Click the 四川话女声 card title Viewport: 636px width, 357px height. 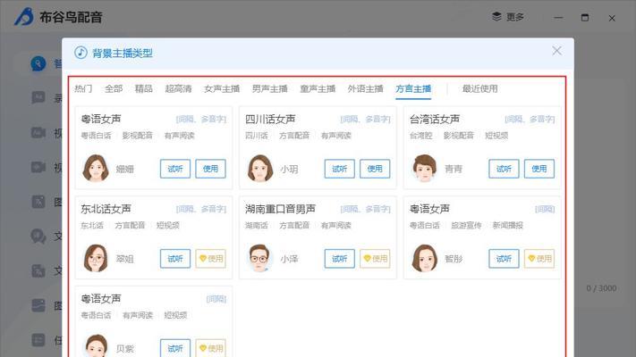[270, 119]
